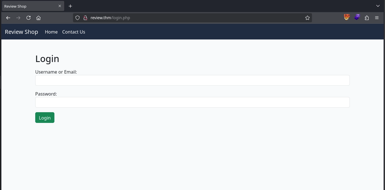Close the Review Shop tab
This screenshot has height=190, width=385.
60,6
